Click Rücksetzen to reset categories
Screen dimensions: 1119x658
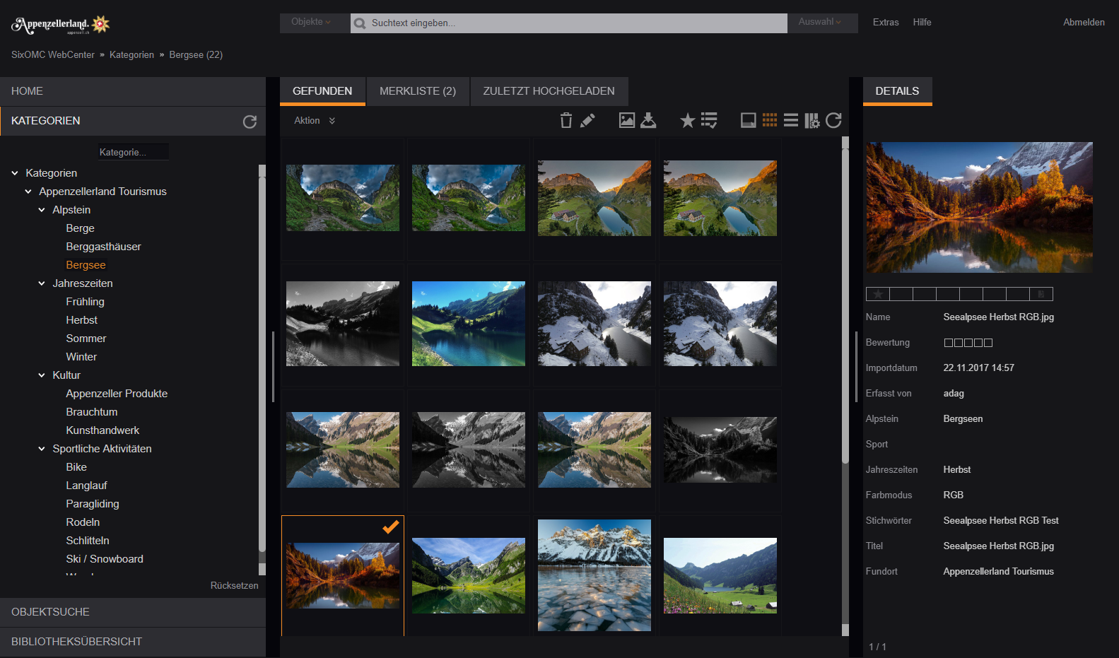pos(234,586)
